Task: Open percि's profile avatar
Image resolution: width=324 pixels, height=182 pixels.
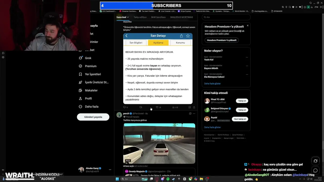Action: point(119,115)
